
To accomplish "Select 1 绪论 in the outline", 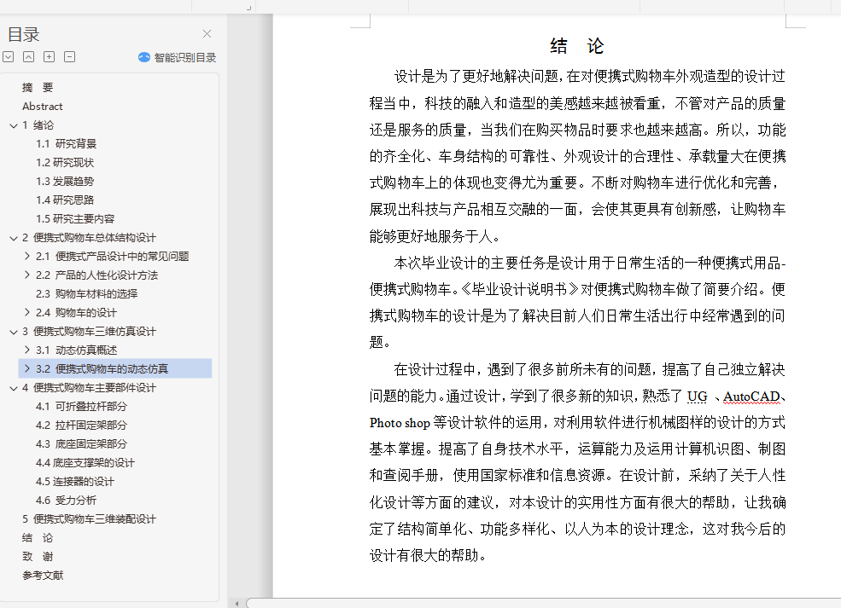I will 38,124.
